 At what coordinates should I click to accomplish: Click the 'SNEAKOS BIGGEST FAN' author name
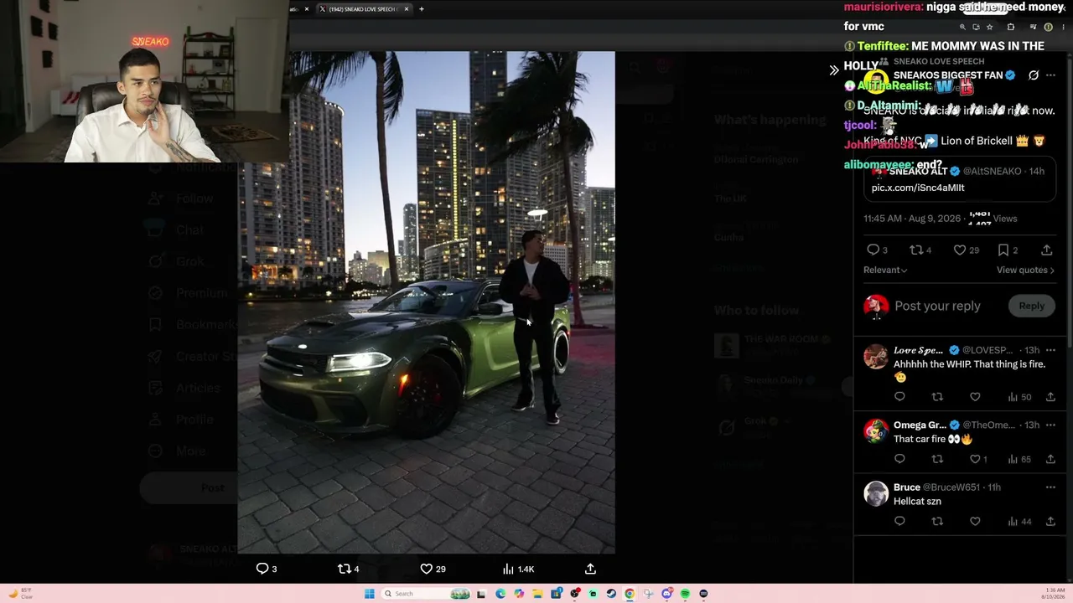[947, 75]
